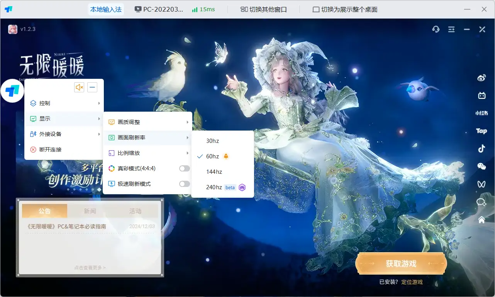Viewport: 495px width, 297px height.
Task: Open the Bilibili social icon
Action: click(x=481, y=95)
